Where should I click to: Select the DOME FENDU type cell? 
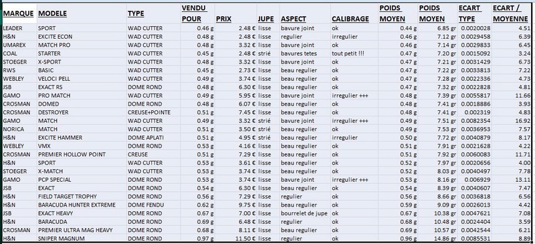[x=154, y=205]
